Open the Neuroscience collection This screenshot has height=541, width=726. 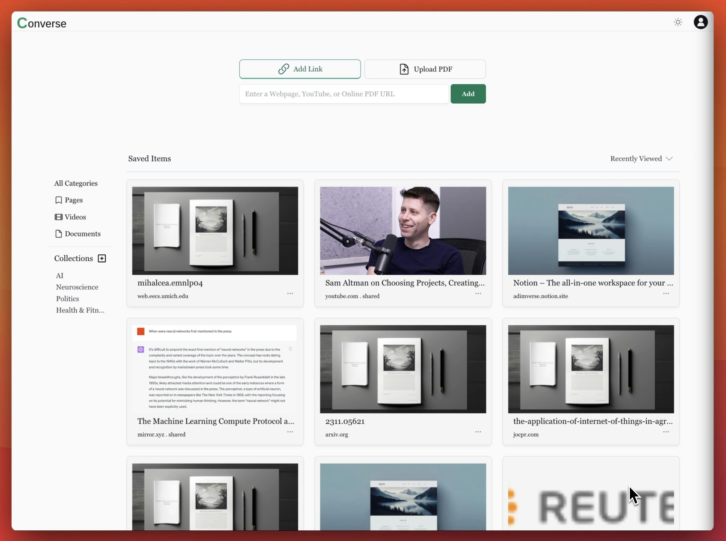(77, 287)
